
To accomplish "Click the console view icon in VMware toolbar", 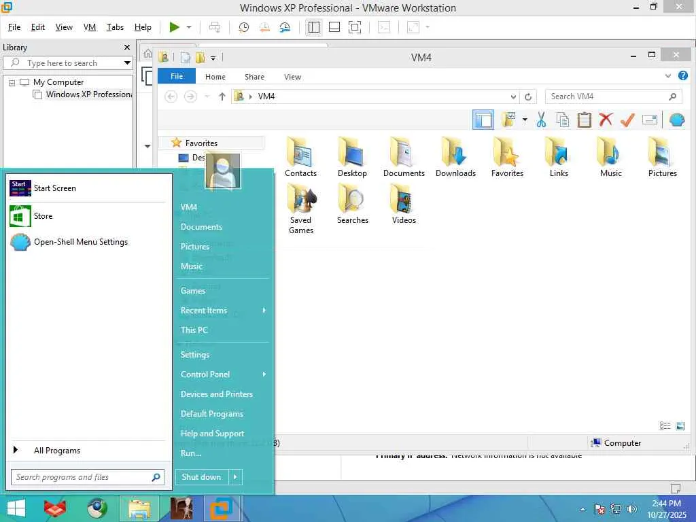I will 384,27.
